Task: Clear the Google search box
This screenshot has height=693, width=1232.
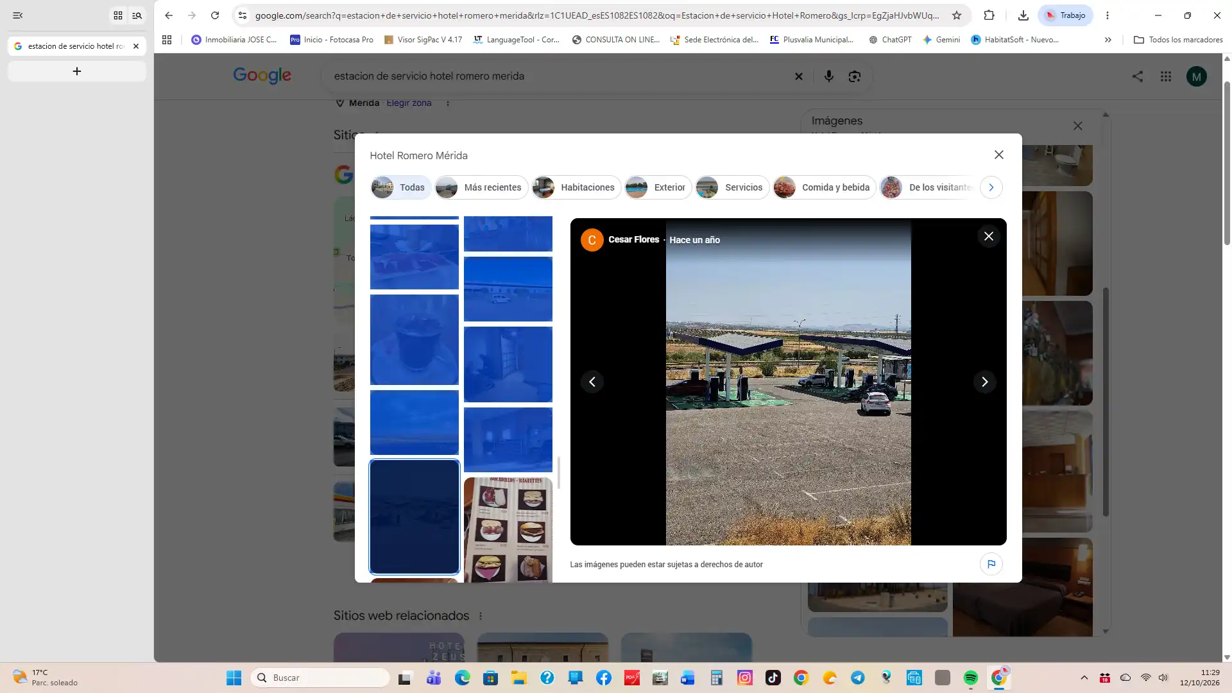Action: (x=799, y=76)
